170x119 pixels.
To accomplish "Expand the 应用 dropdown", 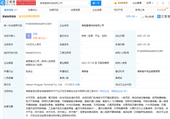I will coord(150,3).
